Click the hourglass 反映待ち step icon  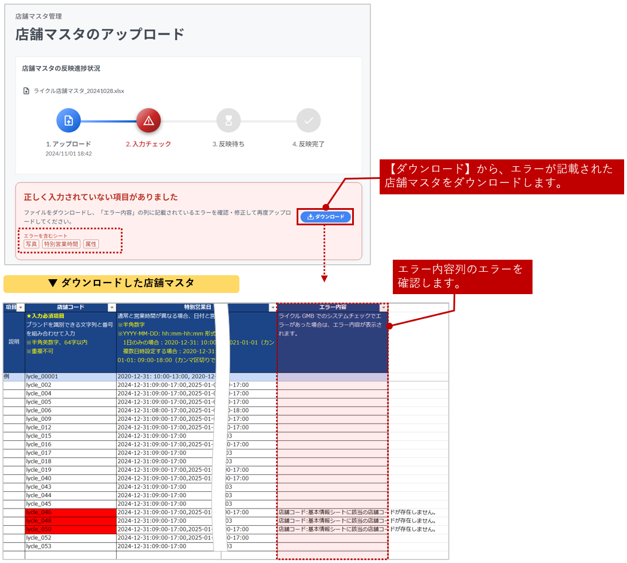(228, 120)
